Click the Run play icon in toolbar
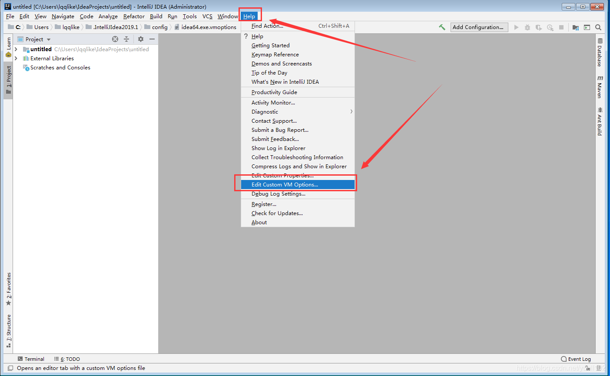This screenshot has width=610, height=376. tap(516, 27)
